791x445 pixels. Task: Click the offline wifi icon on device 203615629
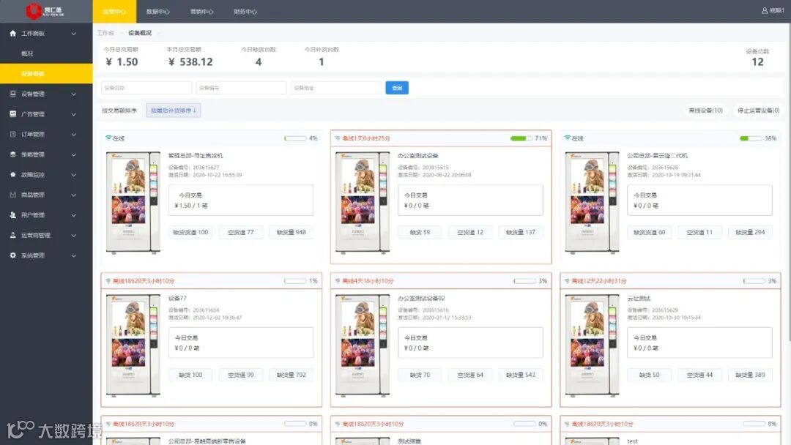coord(567,281)
